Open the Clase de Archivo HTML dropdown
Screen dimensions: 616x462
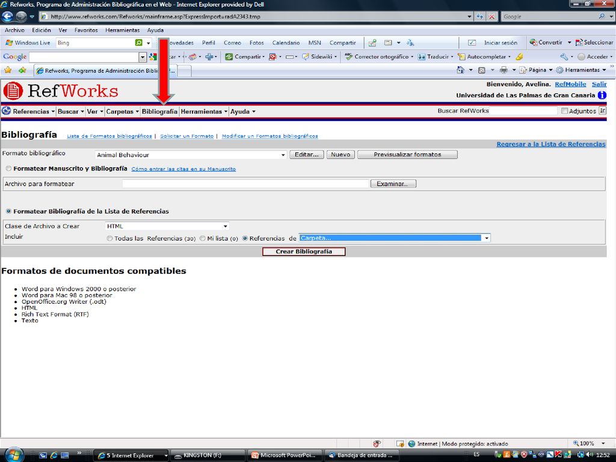click(x=167, y=226)
